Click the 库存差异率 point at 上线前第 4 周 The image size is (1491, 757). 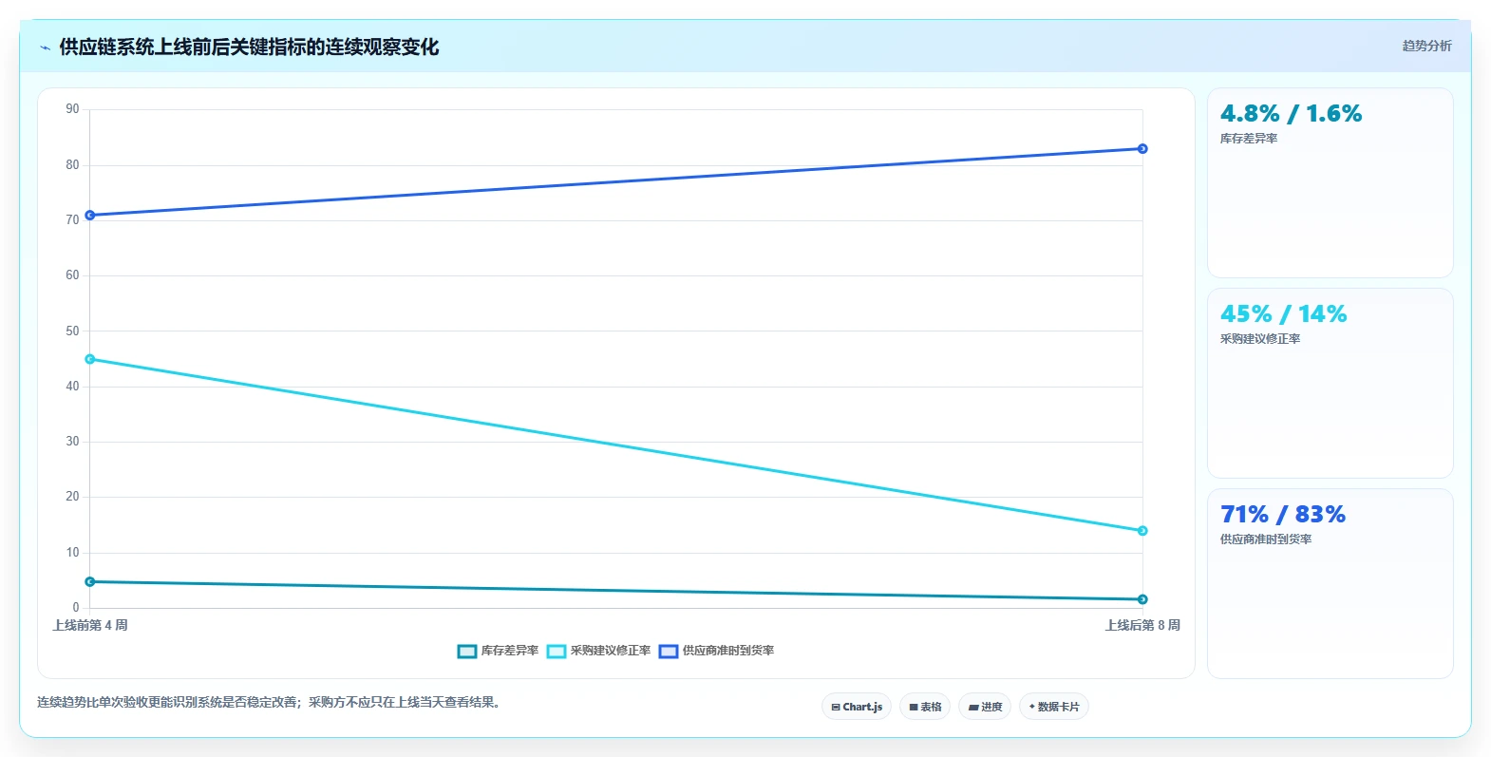pyautogui.click(x=90, y=581)
